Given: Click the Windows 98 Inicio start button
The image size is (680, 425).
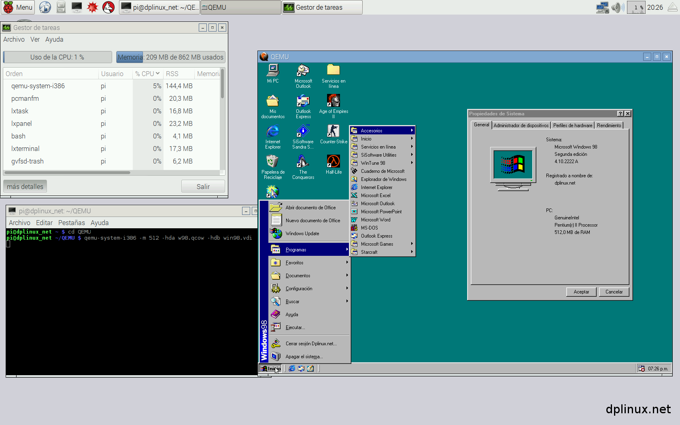Looking at the screenshot, I should click(271, 368).
